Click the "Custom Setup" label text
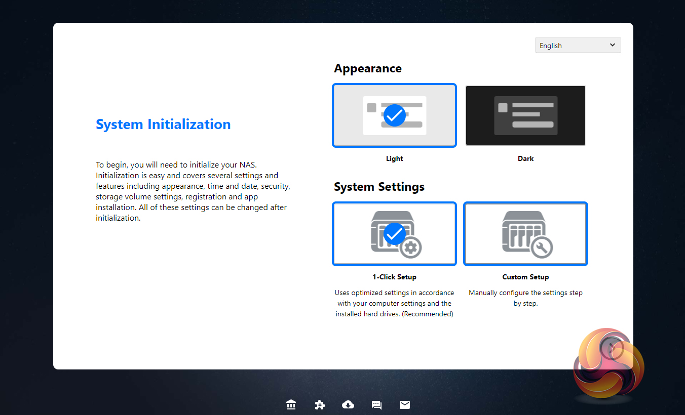685x415 pixels. (525, 277)
